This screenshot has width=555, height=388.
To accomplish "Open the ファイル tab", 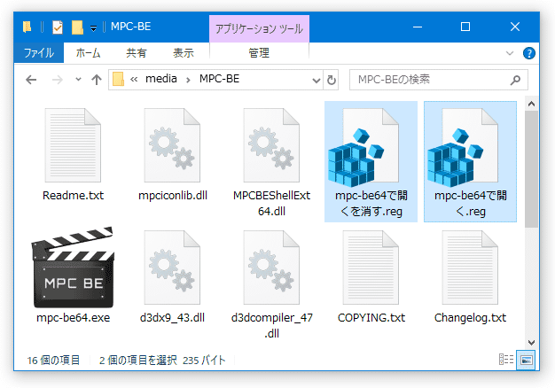I will point(39,53).
